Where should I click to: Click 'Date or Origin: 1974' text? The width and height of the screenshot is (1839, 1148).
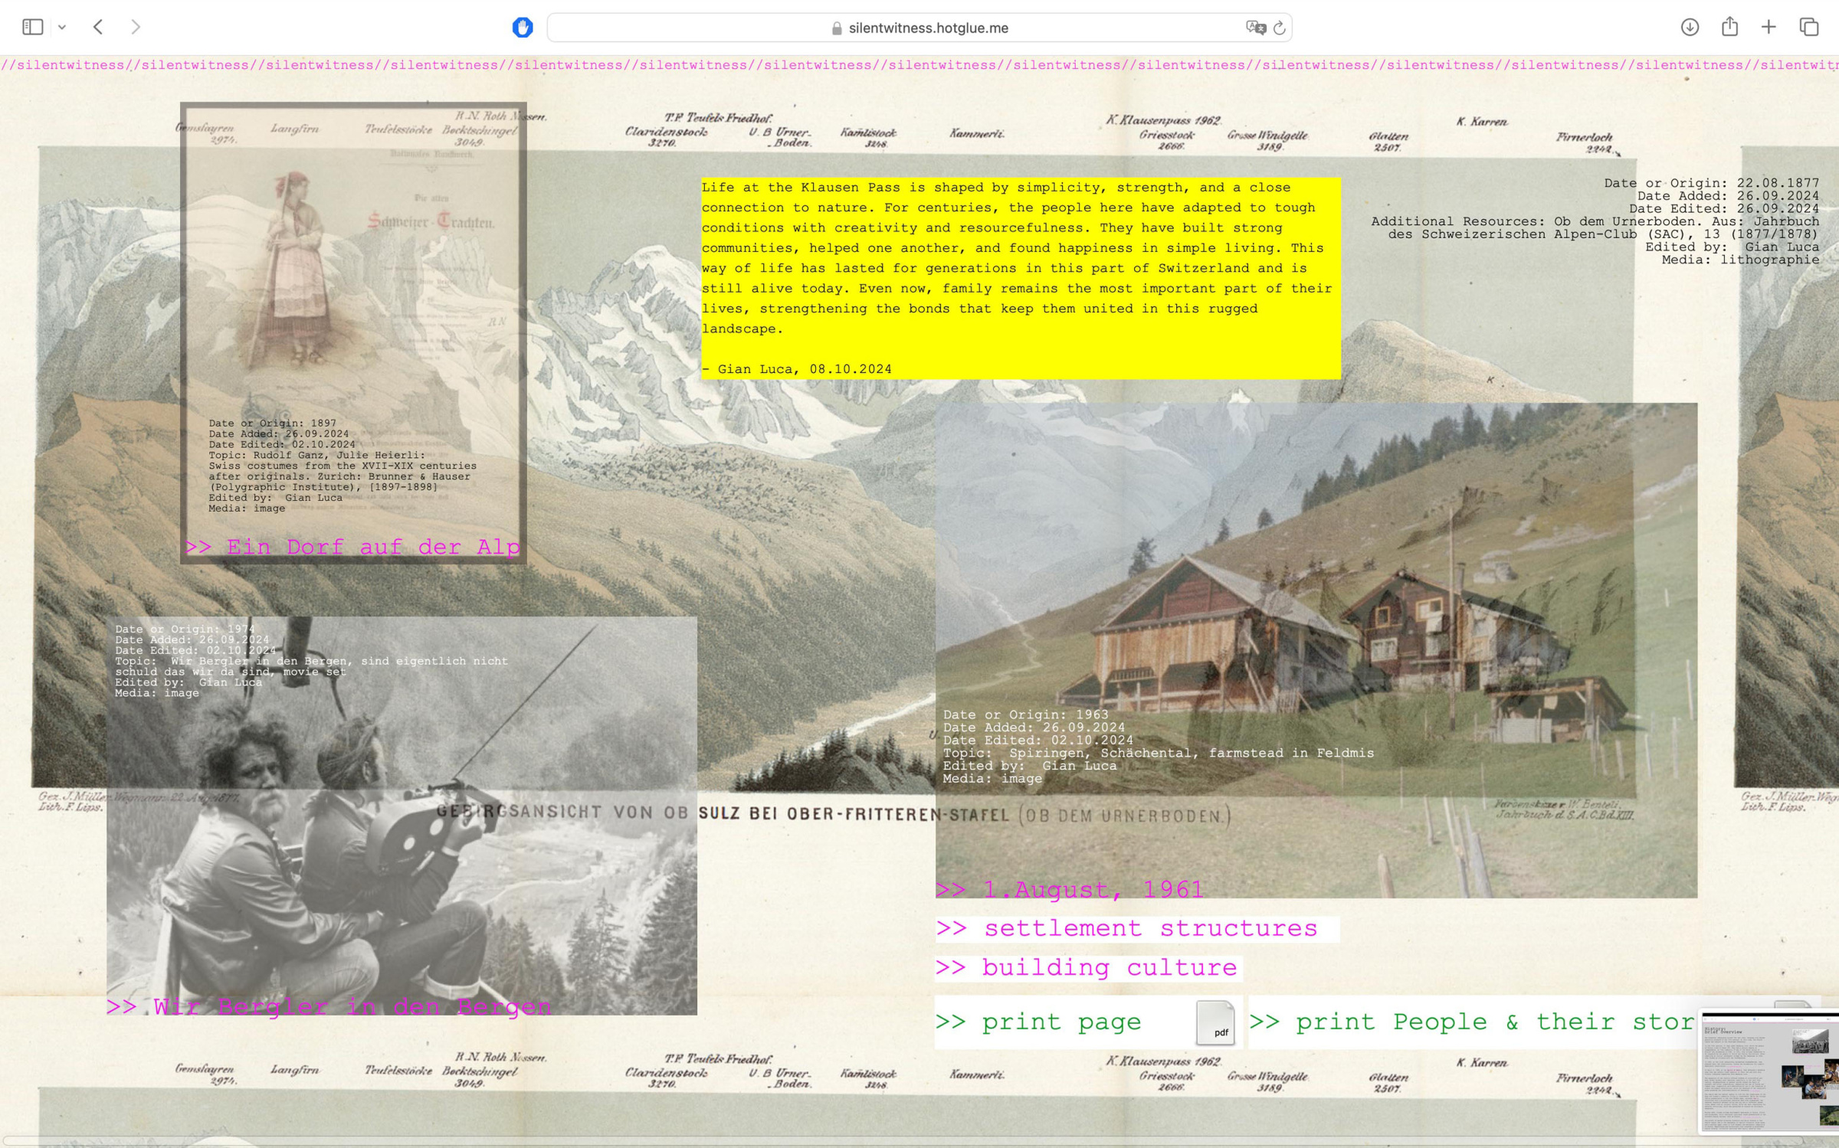pyautogui.click(x=185, y=630)
